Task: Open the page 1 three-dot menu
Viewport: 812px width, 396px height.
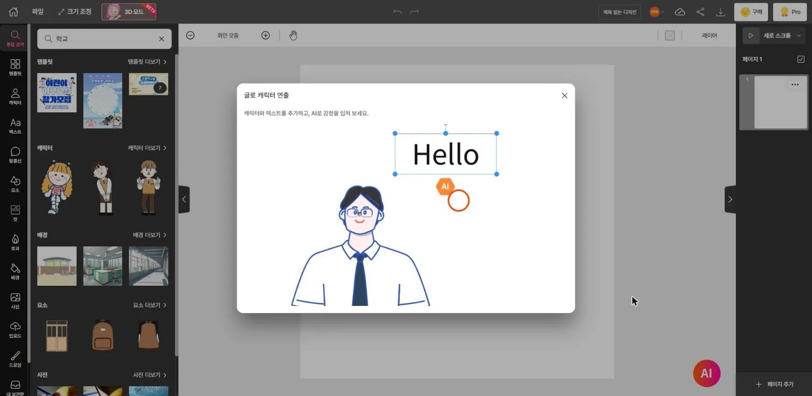Action: click(x=795, y=84)
